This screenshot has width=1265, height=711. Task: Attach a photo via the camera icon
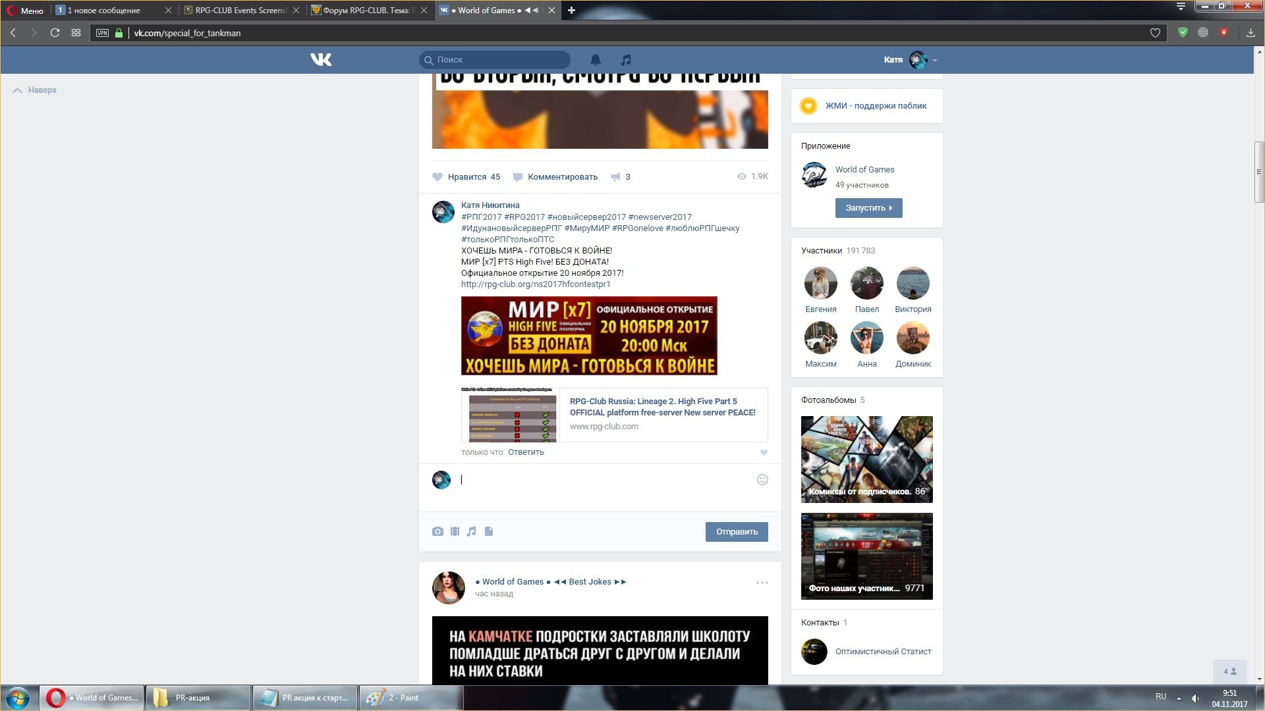(437, 531)
